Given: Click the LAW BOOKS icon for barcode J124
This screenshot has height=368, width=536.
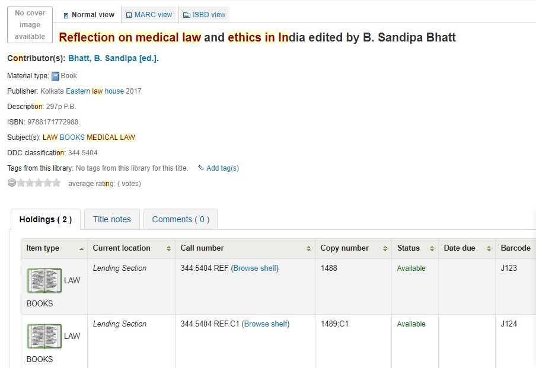Looking at the screenshot, I should pyautogui.click(x=44, y=336).
